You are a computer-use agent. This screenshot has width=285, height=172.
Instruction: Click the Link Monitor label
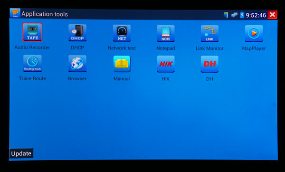[209, 48]
